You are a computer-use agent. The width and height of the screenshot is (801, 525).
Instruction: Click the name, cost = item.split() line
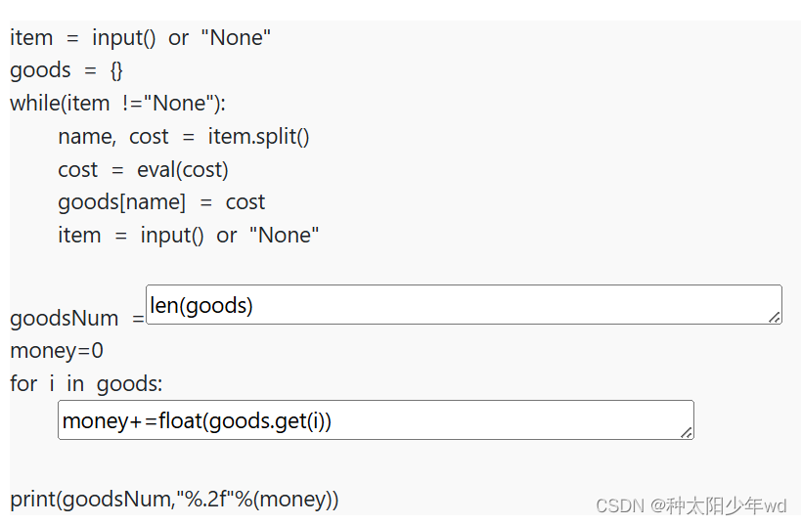pyautogui.click(x=184, y=137)
